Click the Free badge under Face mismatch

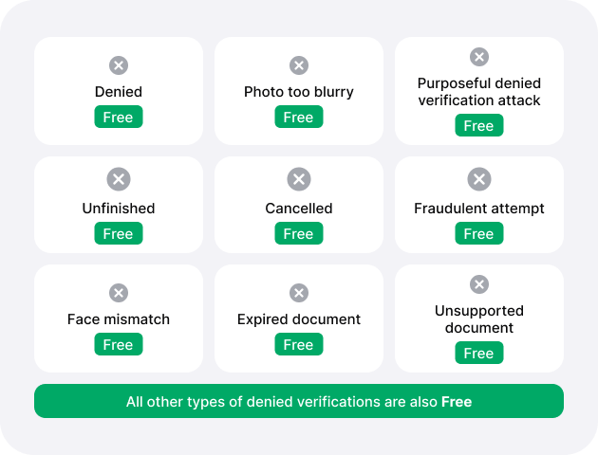pos(119,344)
